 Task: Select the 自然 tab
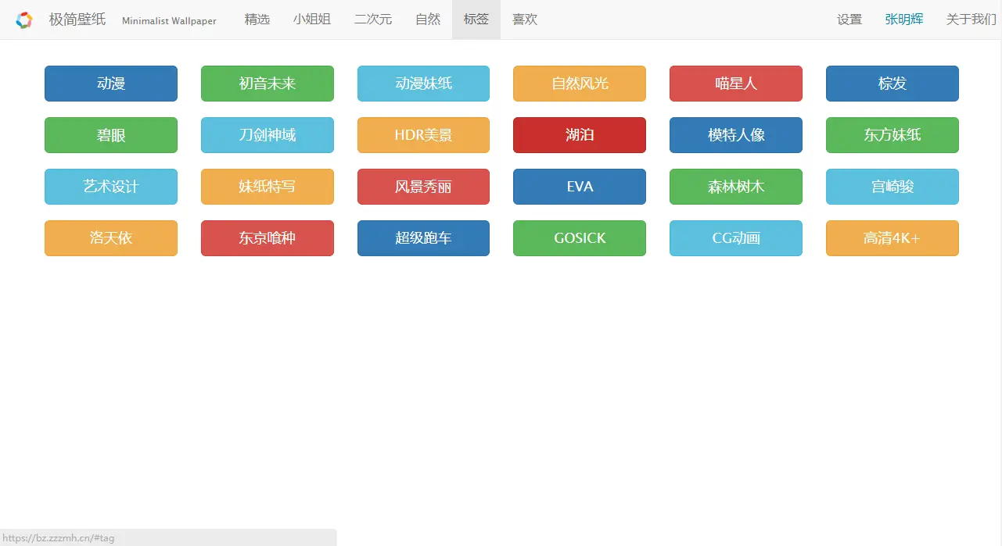[x=428, y=20]
